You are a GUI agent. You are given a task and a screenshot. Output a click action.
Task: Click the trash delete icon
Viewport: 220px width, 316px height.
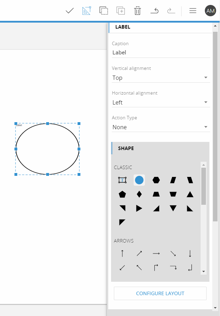[137, 11]
